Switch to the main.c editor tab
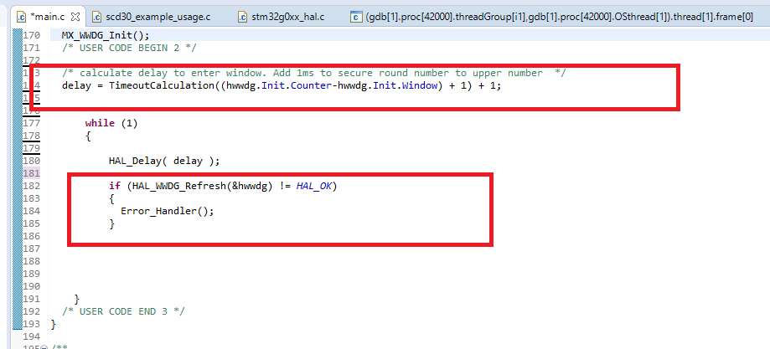 48,18
